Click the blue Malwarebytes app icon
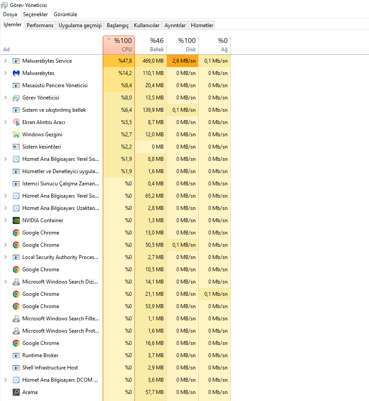369x401 pixels. click(x=16, y=73)
